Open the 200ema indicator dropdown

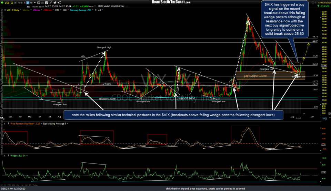pos(53,10)
